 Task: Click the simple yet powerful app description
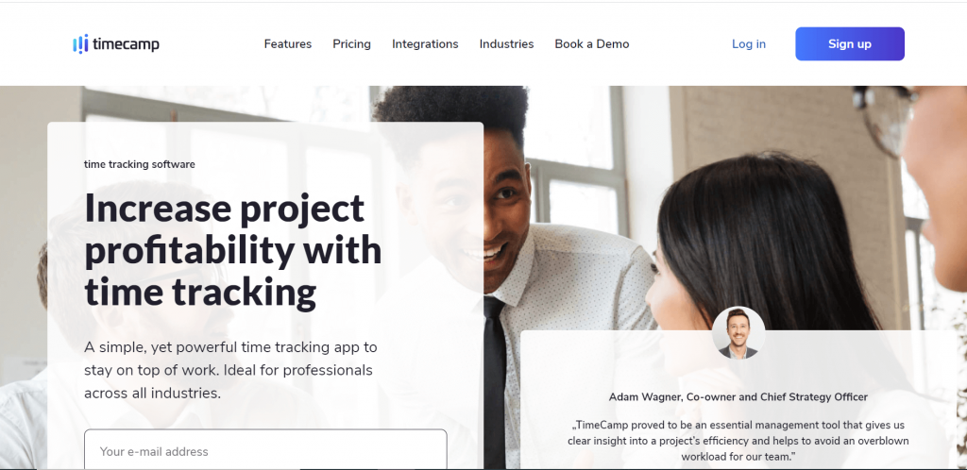click(x=230, y=370)
